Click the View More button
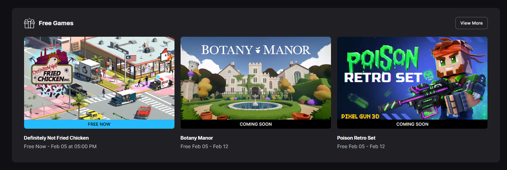Screen dimensions: 507x170 pos(471,23)
